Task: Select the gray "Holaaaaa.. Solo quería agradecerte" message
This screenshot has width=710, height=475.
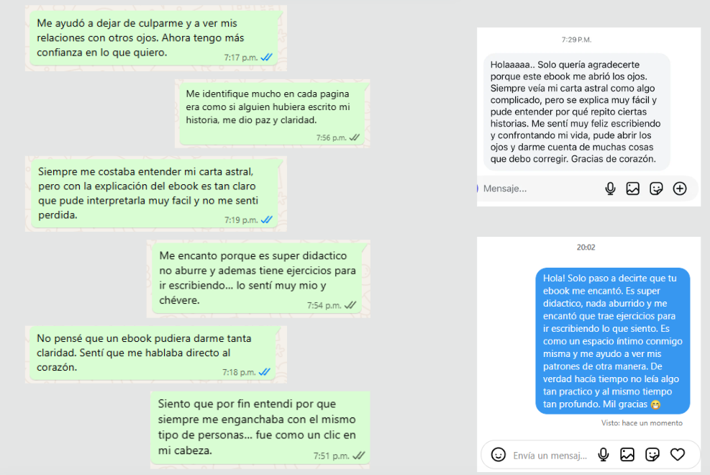Action: tap(575, 112)
